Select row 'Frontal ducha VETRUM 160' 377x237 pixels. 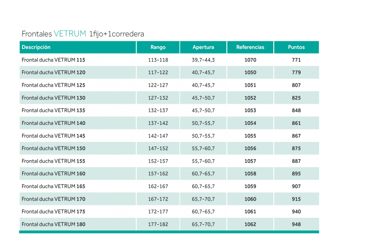169,173
